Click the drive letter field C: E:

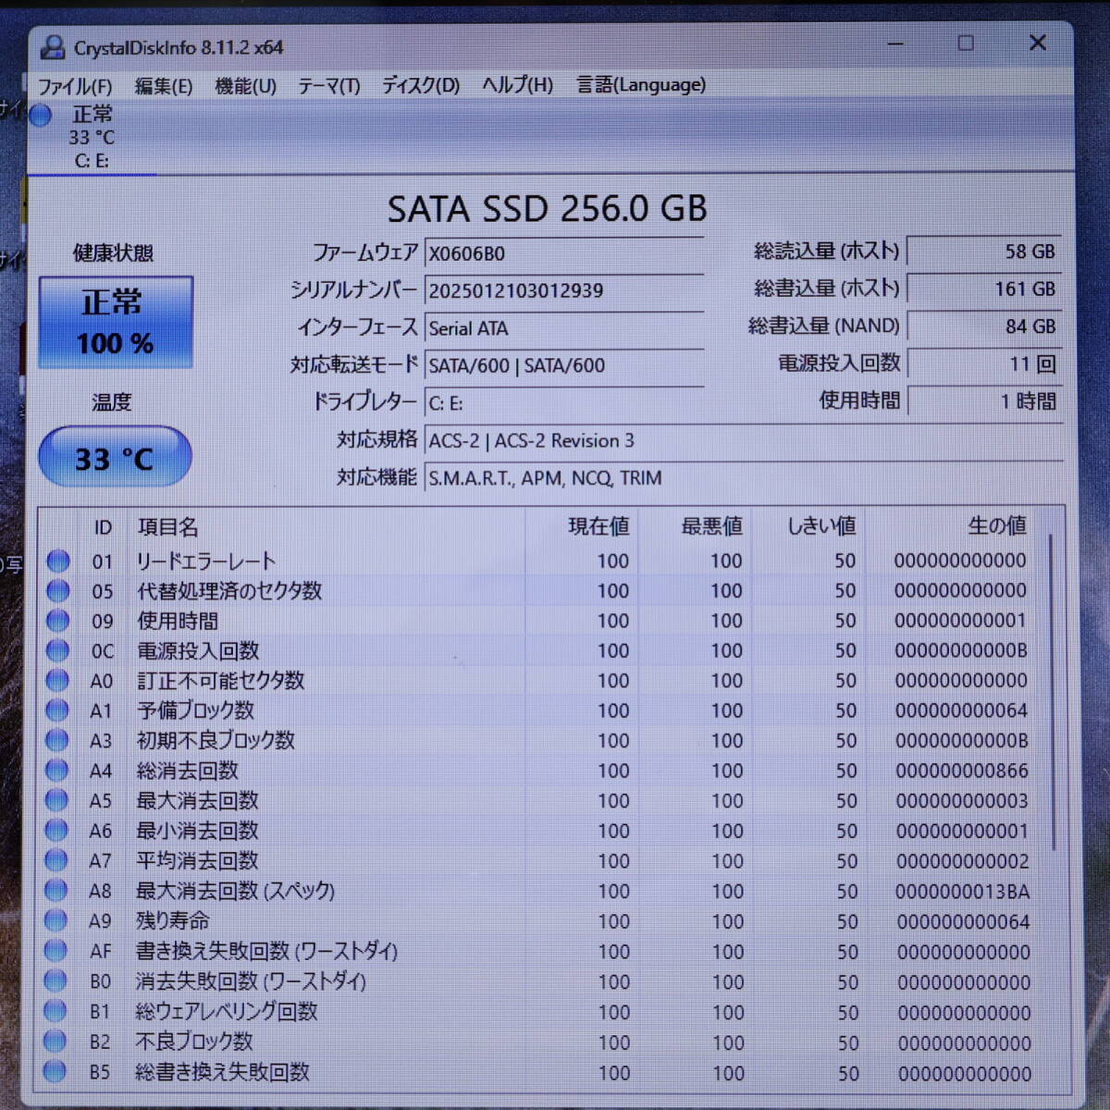pyautogui.click(x=563, y=403)
